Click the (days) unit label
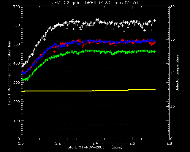190x152 pixels. coord(117,147)
